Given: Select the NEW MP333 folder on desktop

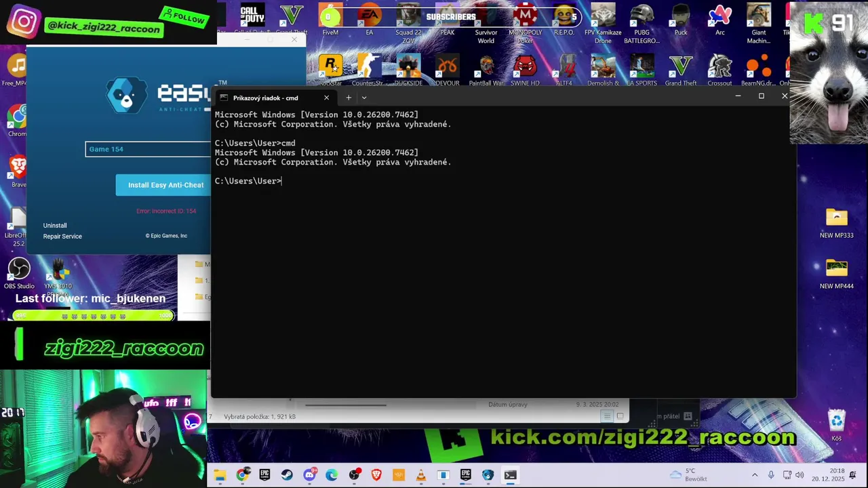Looking at the screenshot, I should pos(837,223).
